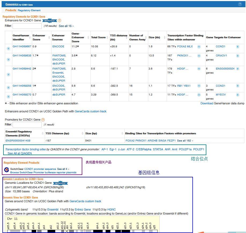Sort promoters by TSS Distance (bp)
The image size is (246, 233).
tap(57, 133)
